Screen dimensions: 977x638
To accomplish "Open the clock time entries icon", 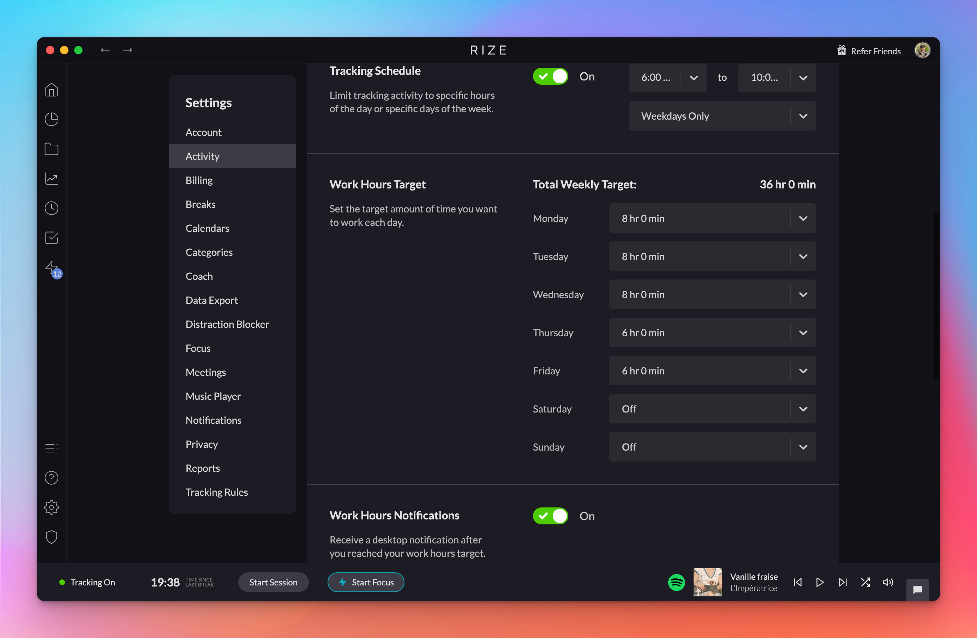I will 51,208.
